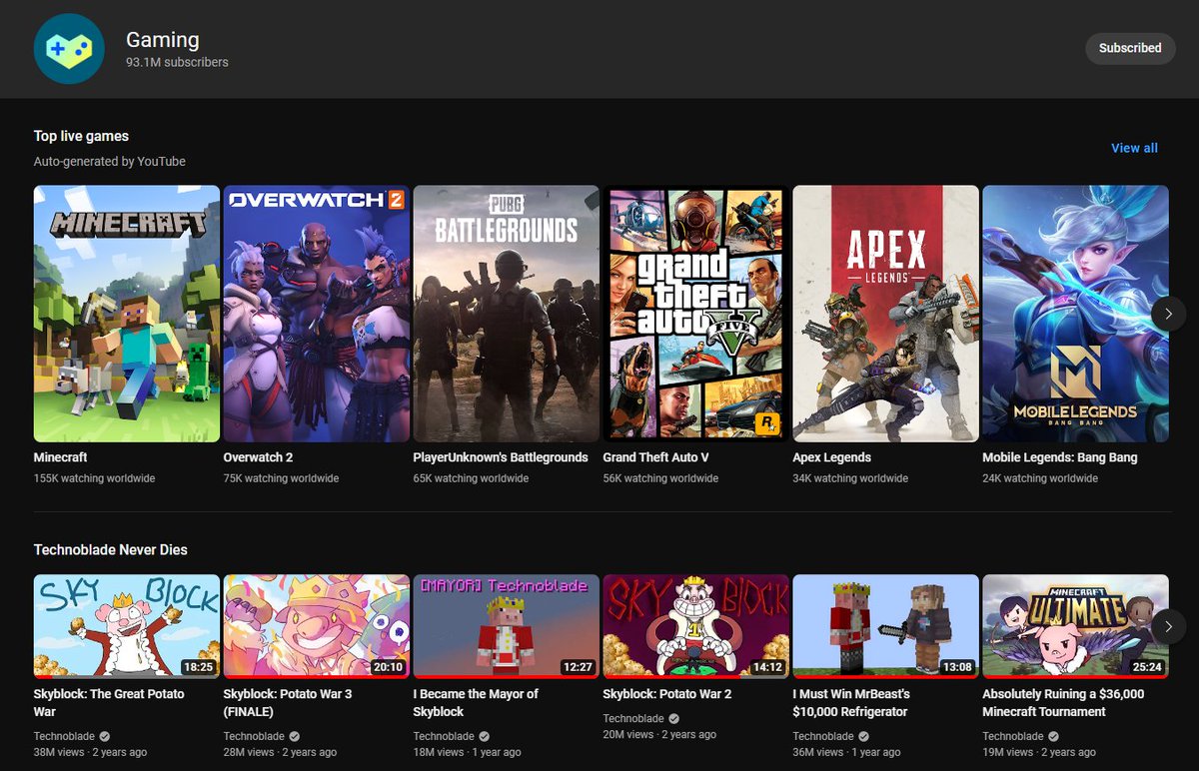Click the 20:10 duration badge
The width and height of the screenshot is (1199, 771).
(x=388, y=667)
